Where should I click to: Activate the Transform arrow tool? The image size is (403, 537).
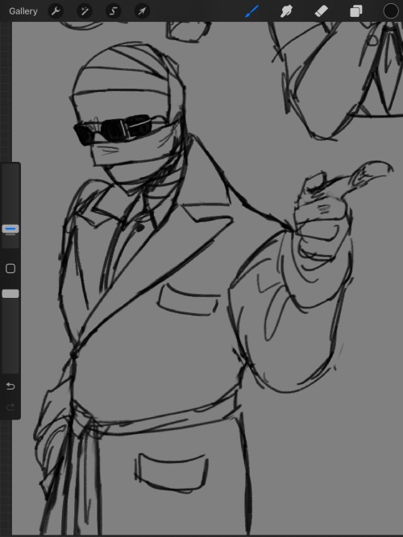[x=142, y=11]
